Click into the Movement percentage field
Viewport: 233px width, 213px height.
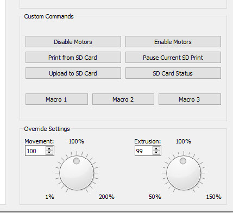coord(36,151)
